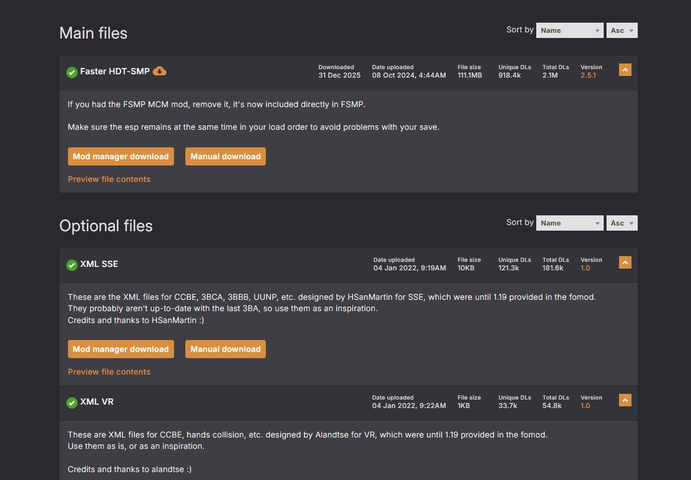Click Manual download for XML SSE
The image size is (691, 480).
(226, 349)
